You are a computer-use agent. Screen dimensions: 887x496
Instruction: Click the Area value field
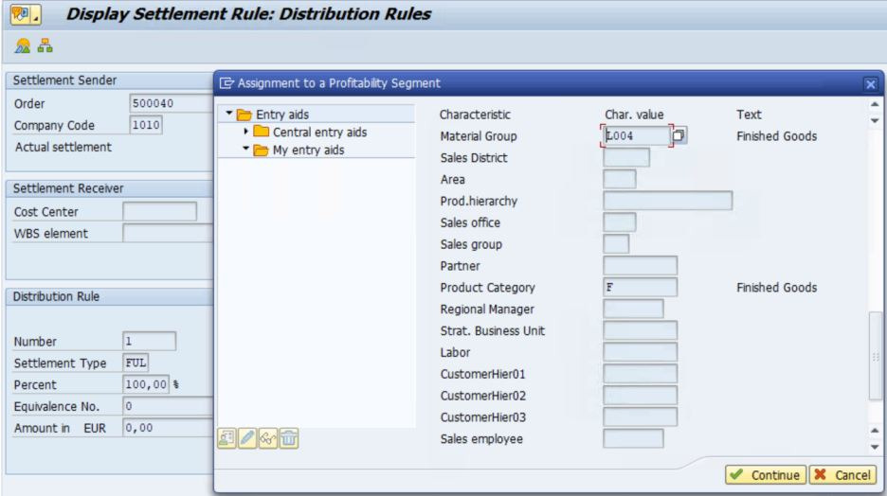tap(620, 179)
